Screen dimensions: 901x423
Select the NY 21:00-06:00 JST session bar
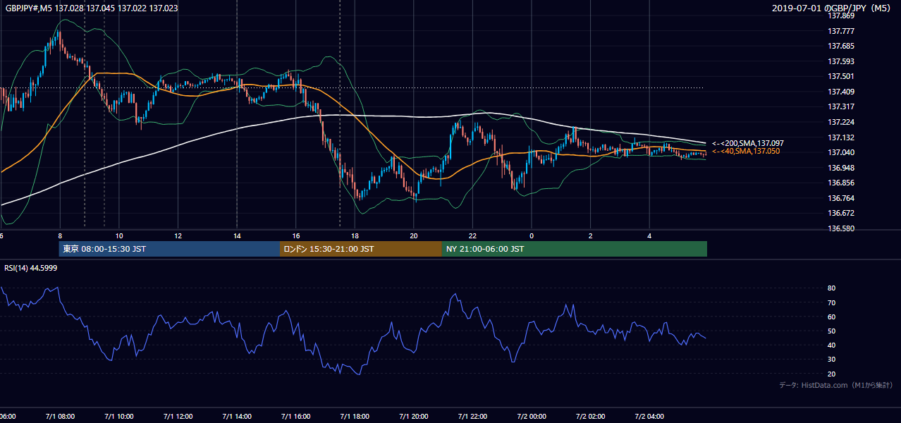click(x=574, y=249)
